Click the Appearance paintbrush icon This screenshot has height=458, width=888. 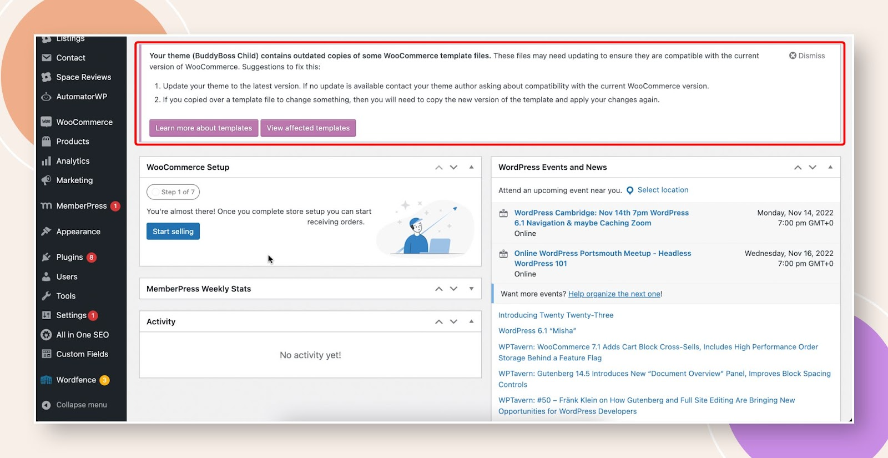click(x=46, y=231)
